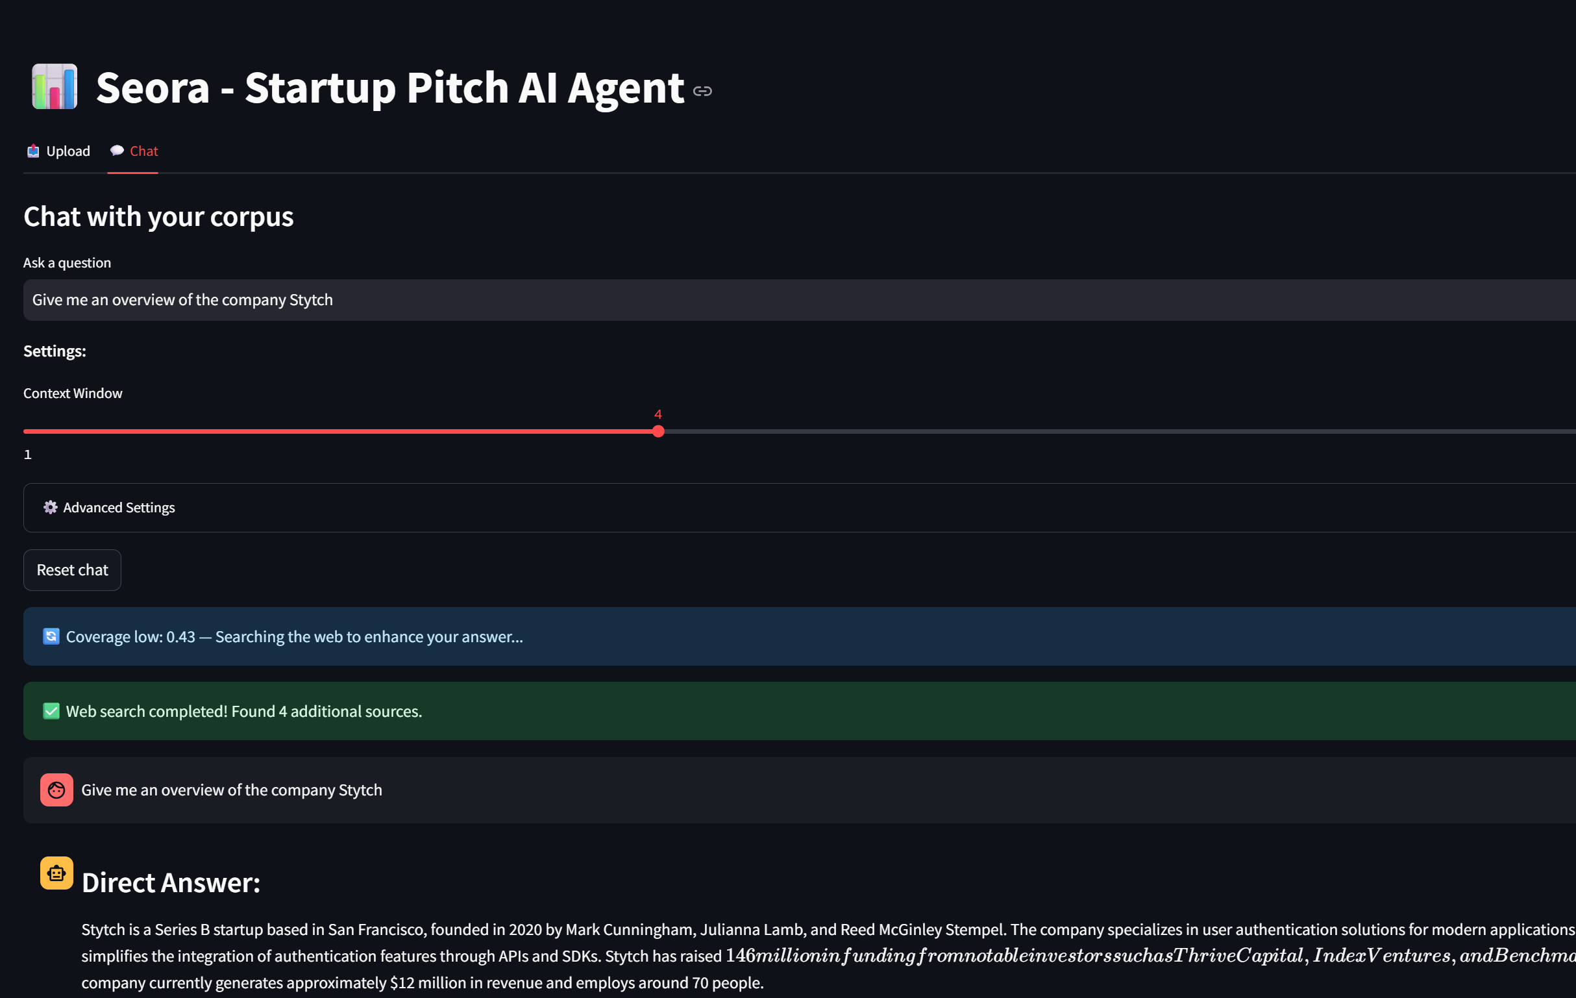
Task: Focus the Ask a question input field
Action: (x=800, y=300)
